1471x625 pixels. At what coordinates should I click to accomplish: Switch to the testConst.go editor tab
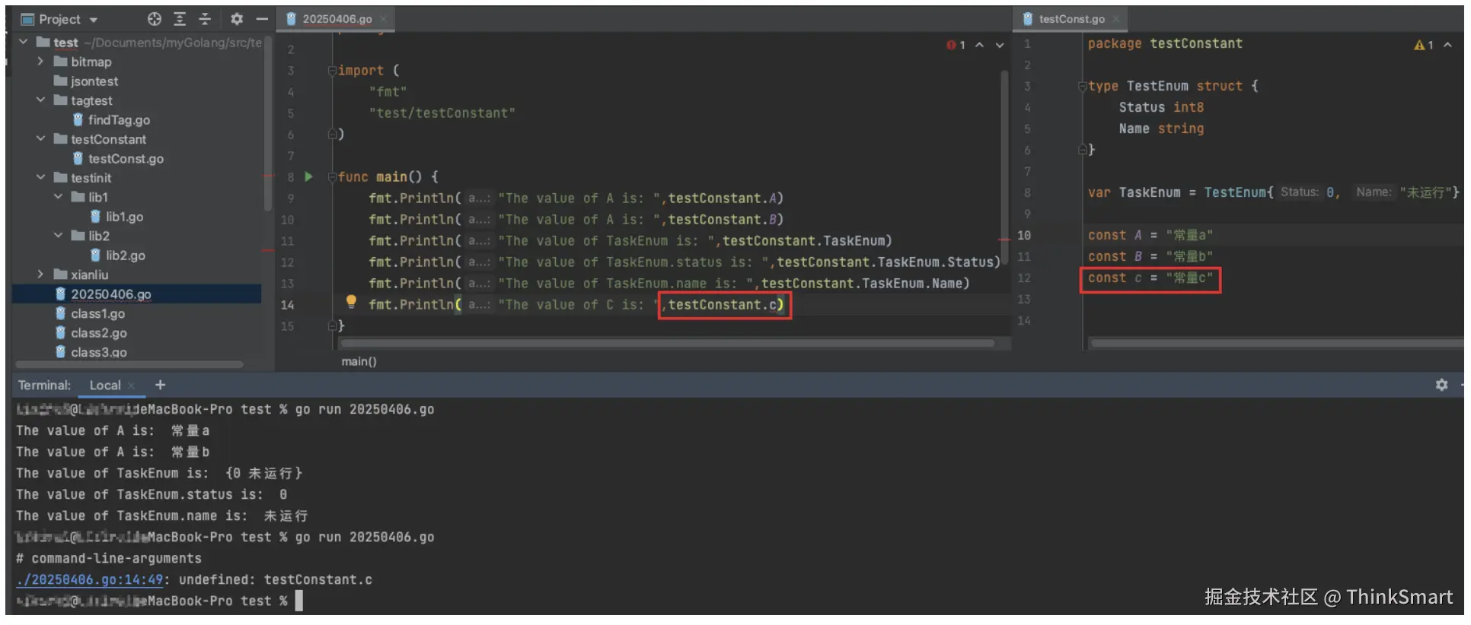click(x=1071, y=19)
